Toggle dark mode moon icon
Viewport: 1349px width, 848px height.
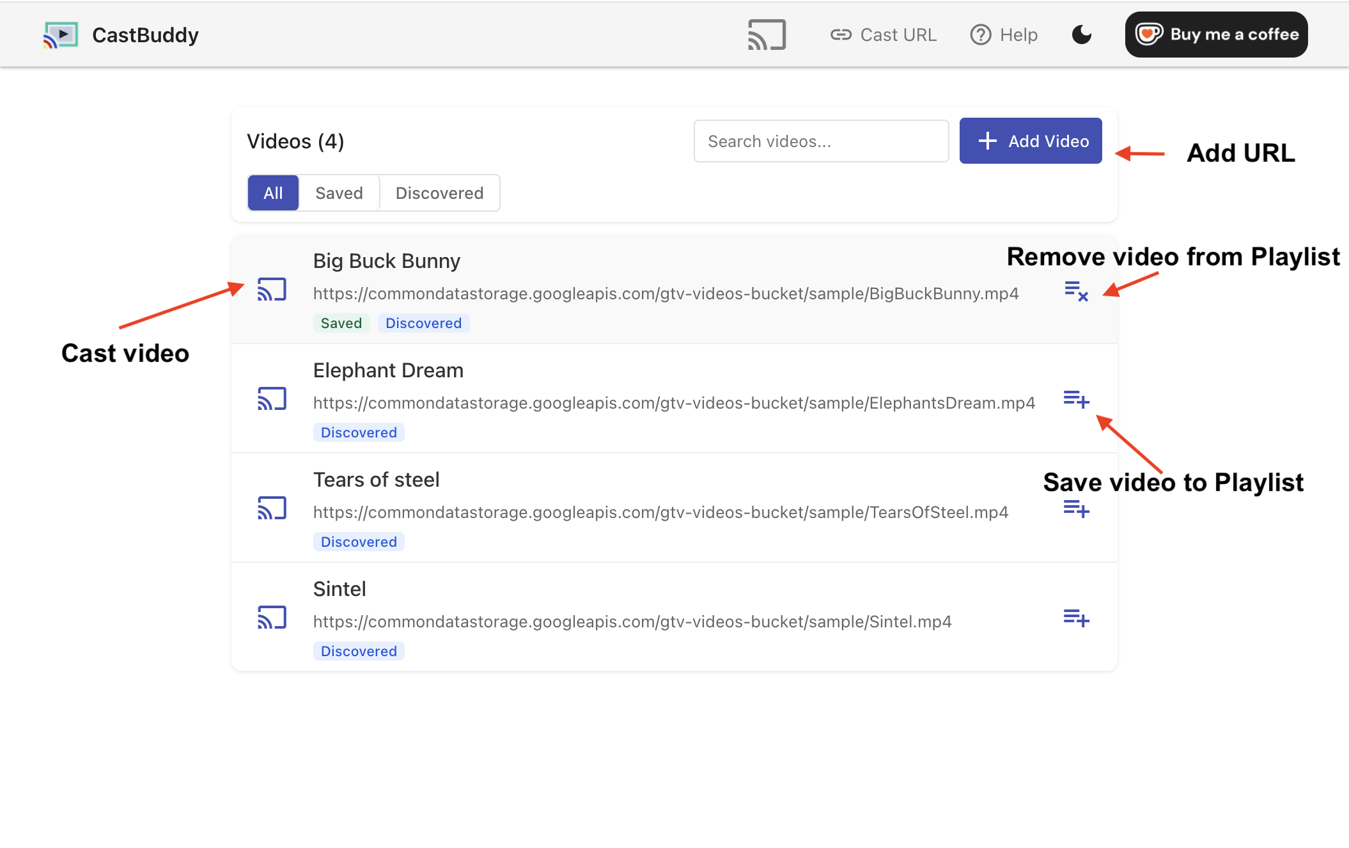point(1082,35)
